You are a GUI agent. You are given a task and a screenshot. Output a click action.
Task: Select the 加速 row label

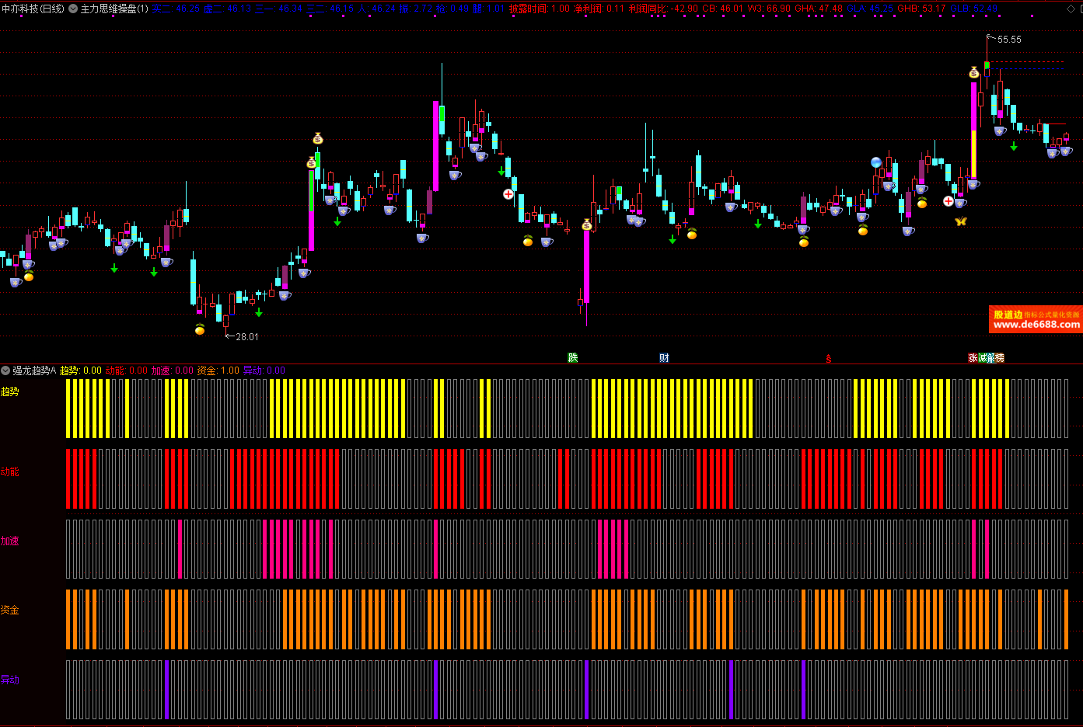point(9,541)
